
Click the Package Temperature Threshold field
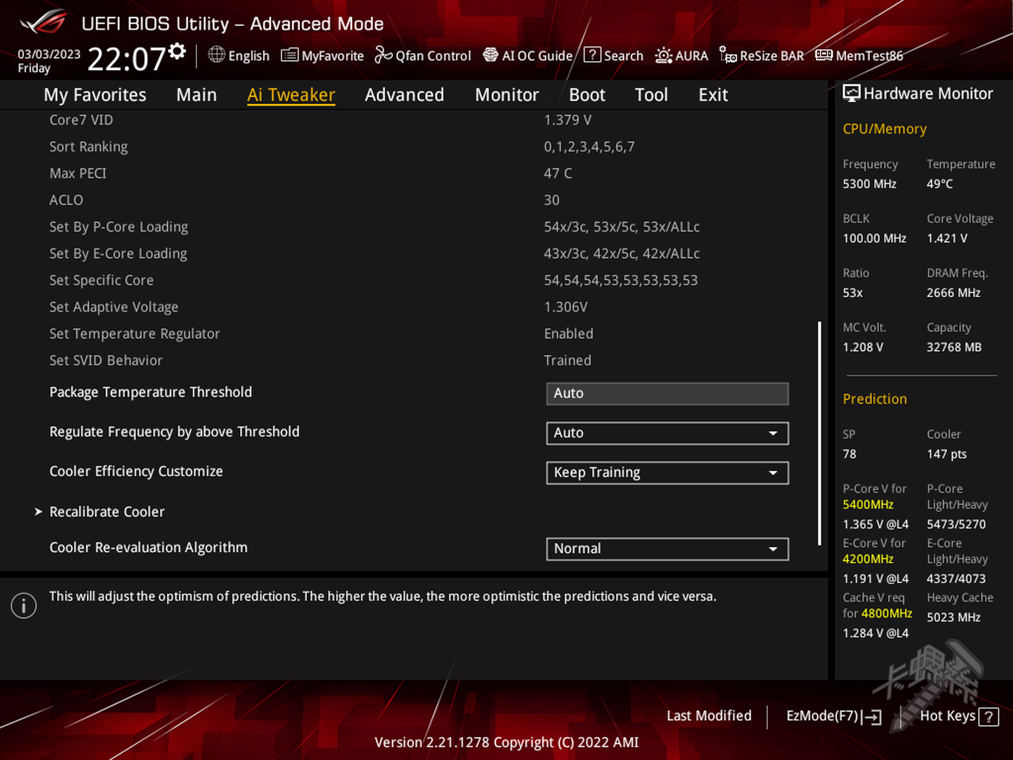point(667,394)
